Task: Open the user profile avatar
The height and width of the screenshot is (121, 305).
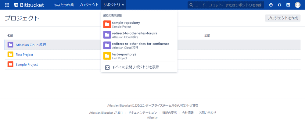Action: [x=298, y=5]
